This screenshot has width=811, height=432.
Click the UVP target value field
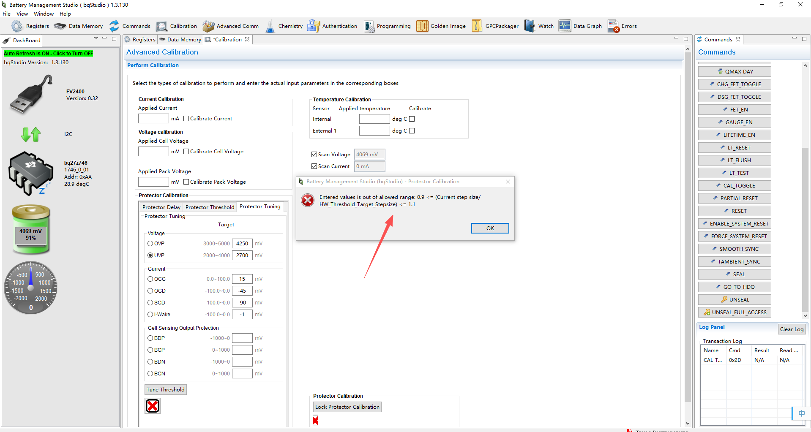[242, 255]
